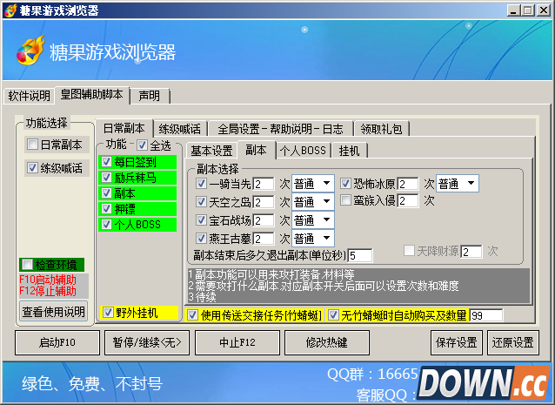Click the F12停止辅助 red text
This screenshot has width=555, height=405.
[x=48, y=291]
